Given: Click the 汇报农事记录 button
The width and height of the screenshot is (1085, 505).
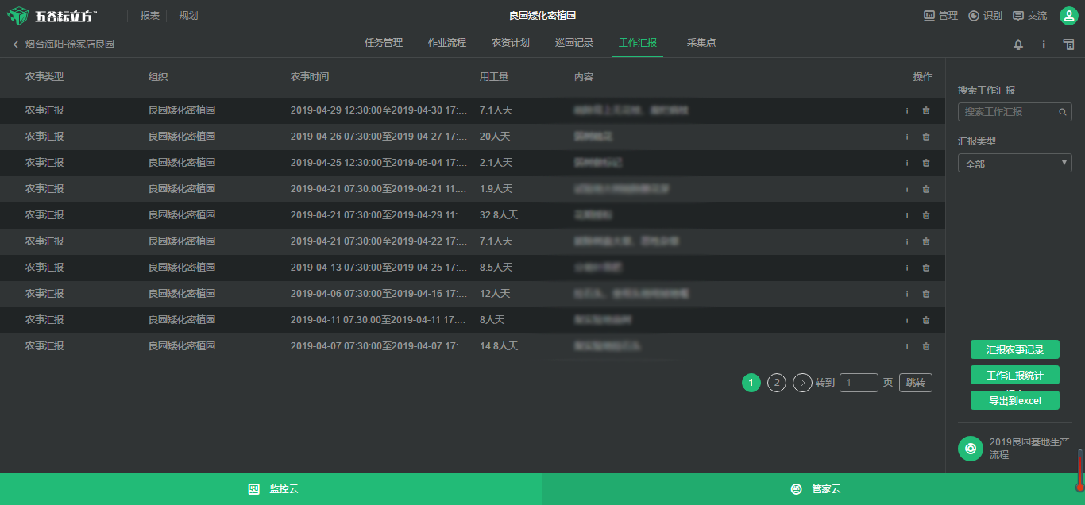Looking at the screenshot, I should pos(1014,349).
